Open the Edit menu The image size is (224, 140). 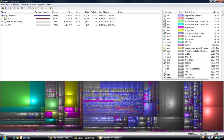click(x=7, y=5)
